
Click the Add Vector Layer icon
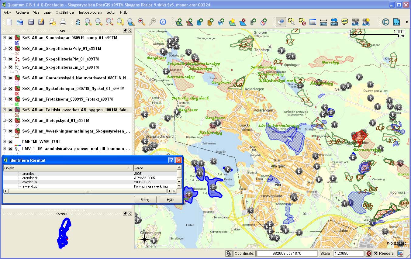[x=179, y=22]
